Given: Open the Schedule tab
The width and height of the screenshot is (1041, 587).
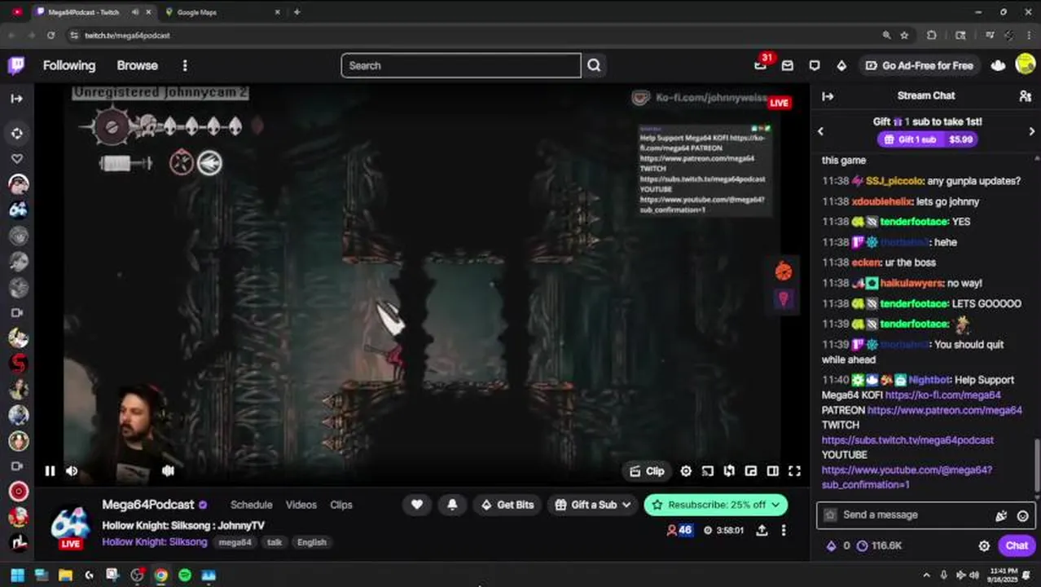Looking at the screenshot, I should pos(251,505).
